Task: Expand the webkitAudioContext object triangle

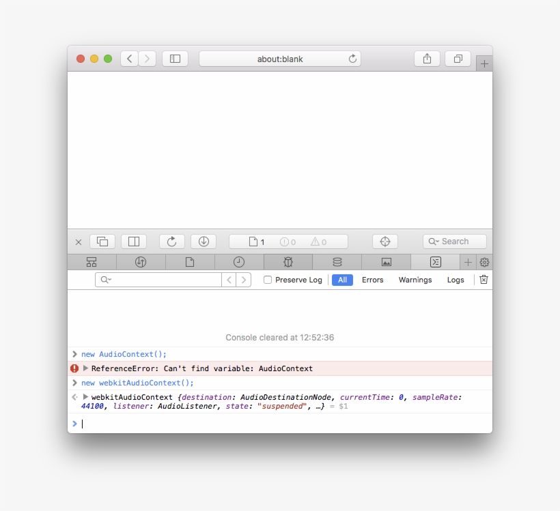Action: click(x=86, y=397)
